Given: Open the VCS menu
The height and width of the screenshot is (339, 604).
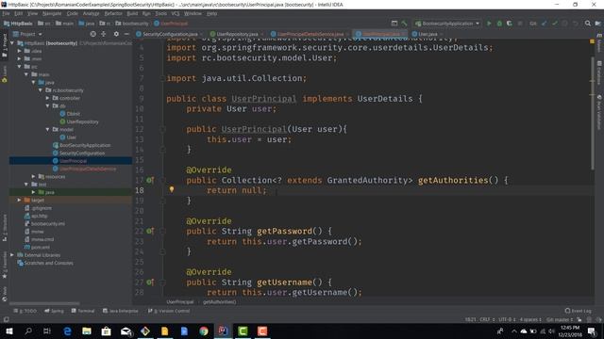Looking at the screenshot, I should [175, 13].
